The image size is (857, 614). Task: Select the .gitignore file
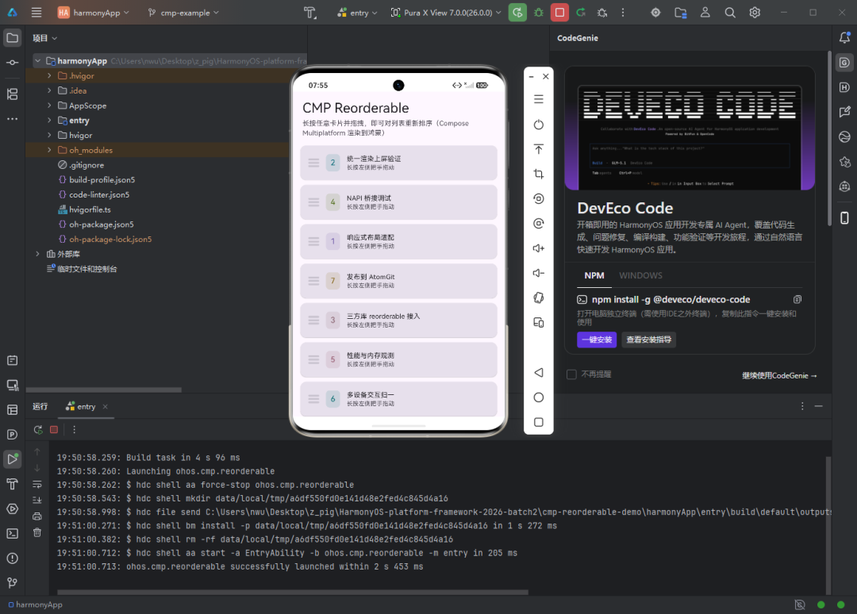pyautogui.click(x=86, y=164)
